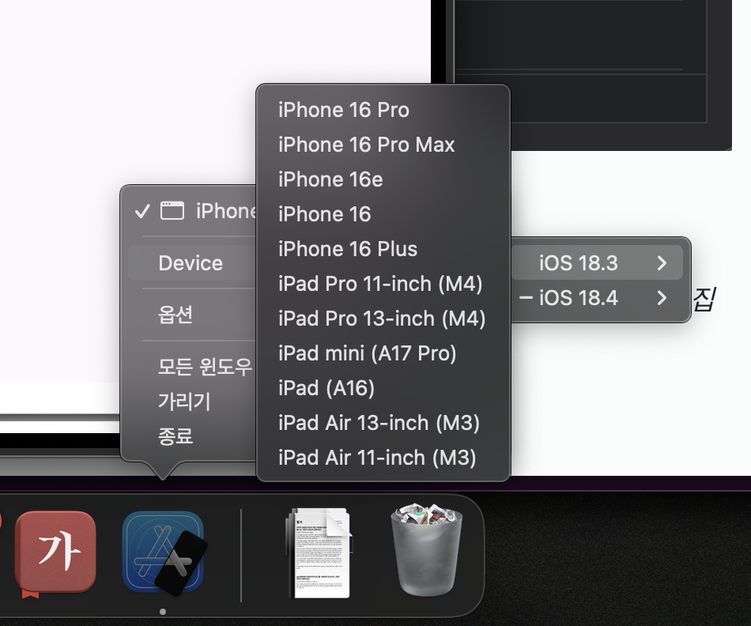Image resolution: width=751 pixels, height=626 pixels.
Task: Click the Simulator app icon in Dock
Action: 164,552
